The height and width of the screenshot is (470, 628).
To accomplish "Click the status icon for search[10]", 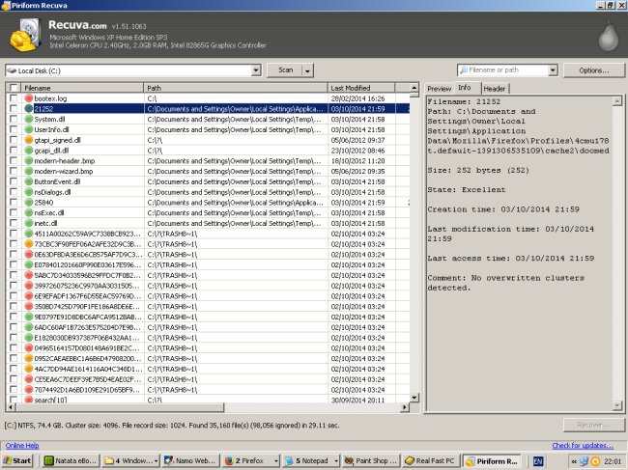I will [28, 398].
